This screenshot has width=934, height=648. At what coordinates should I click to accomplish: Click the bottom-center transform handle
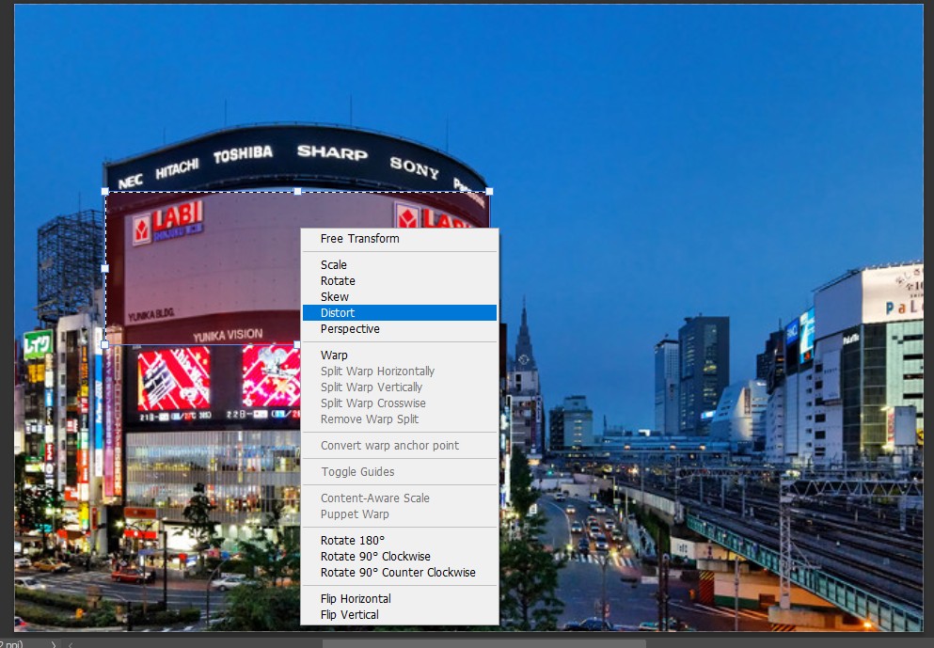(x=297, y=345)
